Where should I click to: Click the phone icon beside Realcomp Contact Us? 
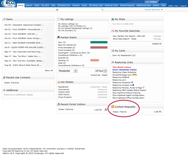(133, 85)
